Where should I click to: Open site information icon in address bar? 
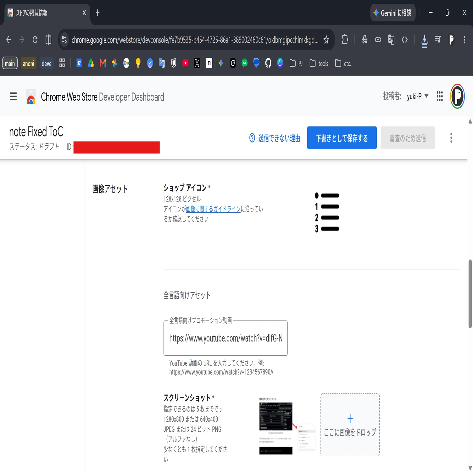click(x=64, y=40)
